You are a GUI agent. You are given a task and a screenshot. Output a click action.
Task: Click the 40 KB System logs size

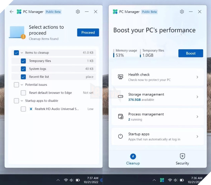[89, 69]
